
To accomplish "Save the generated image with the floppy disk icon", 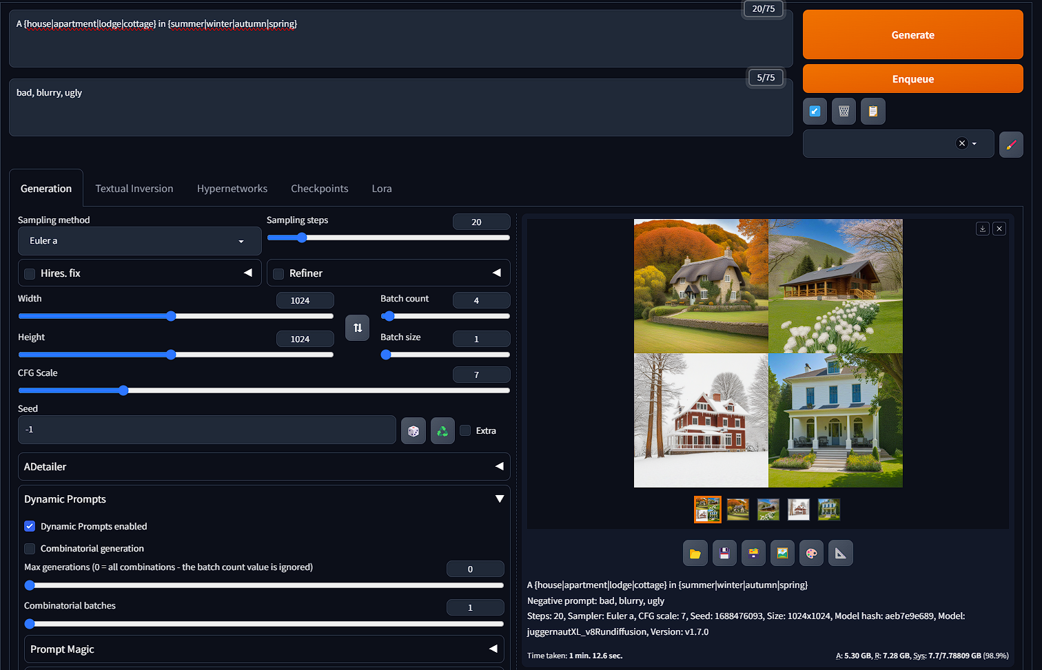I will pos(724,553).
